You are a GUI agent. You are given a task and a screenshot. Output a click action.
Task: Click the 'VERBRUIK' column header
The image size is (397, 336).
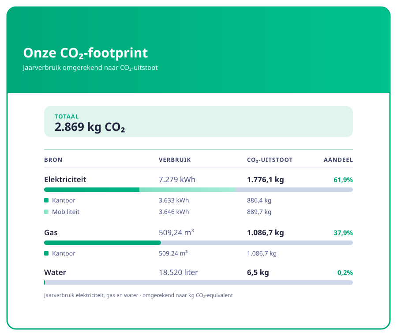pos(175,160)
